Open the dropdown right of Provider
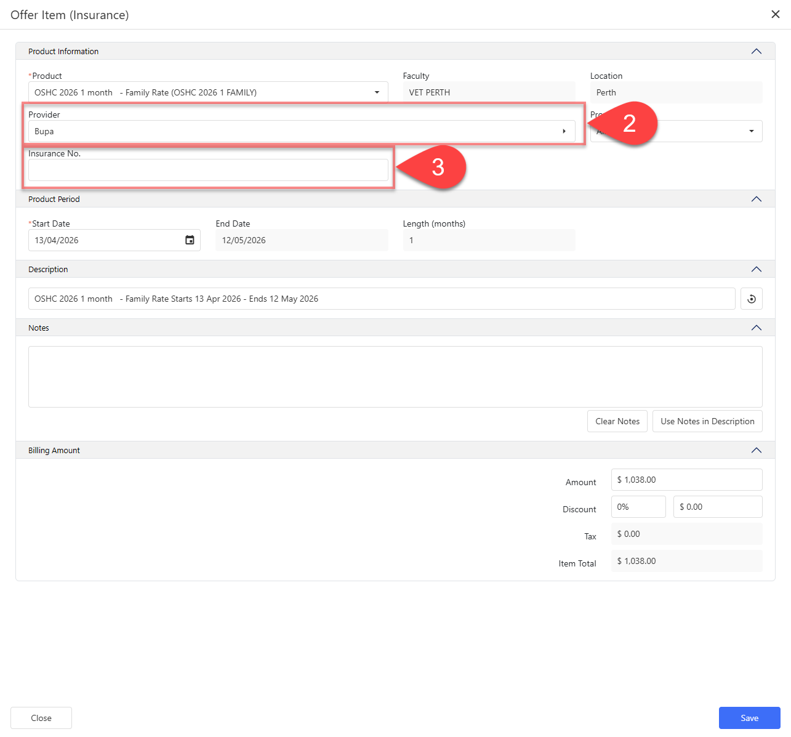The width and height of the screenshot is (791, 737). 750,131
